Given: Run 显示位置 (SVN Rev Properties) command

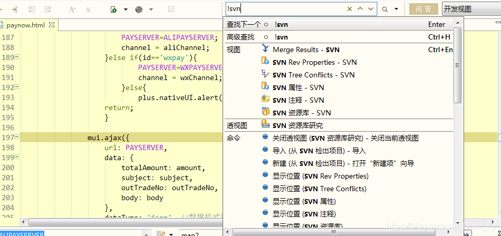Looking at the screenshot, I should [321, 176].
